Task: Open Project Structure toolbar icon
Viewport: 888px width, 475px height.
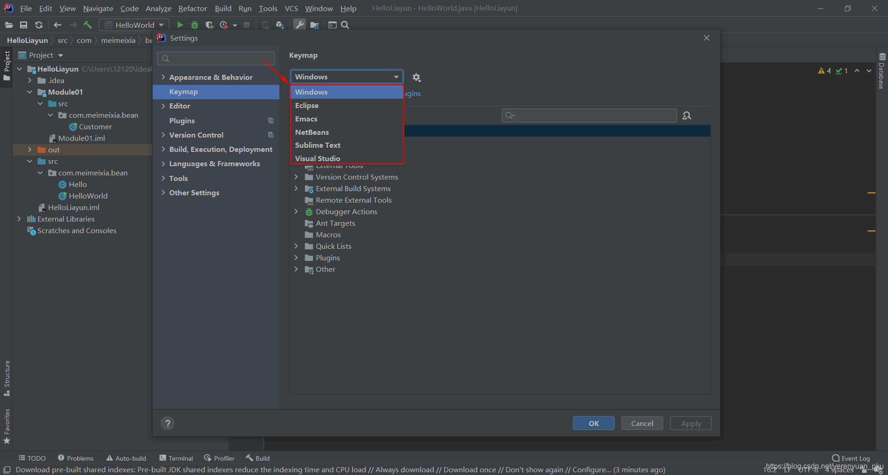Action: (314, 25)
